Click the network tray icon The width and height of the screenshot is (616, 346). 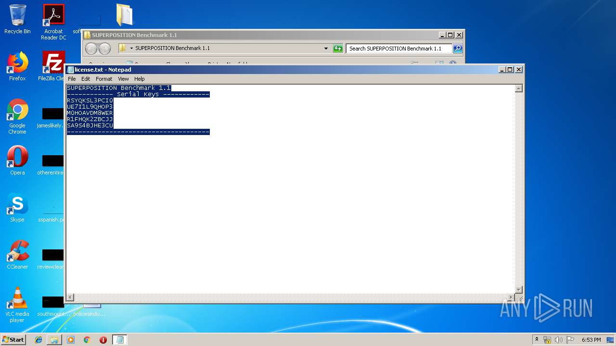(547, 340)
